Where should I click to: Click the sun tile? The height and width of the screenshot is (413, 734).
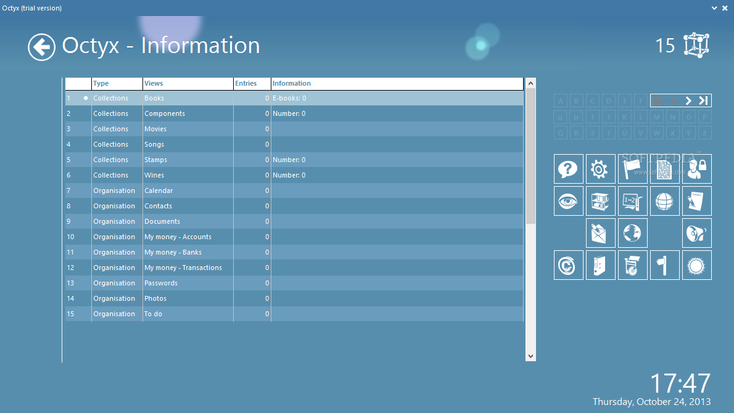click(697, 265)
